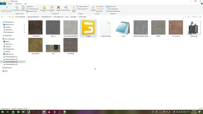Click the large Copy (Копировать) clipboard icon
Viewport: 203px width, 114px height.
17,8
